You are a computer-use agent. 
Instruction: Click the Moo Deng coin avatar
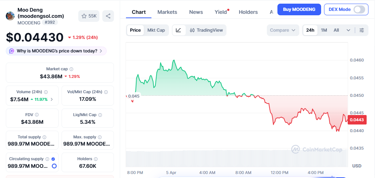pos(10,16)
